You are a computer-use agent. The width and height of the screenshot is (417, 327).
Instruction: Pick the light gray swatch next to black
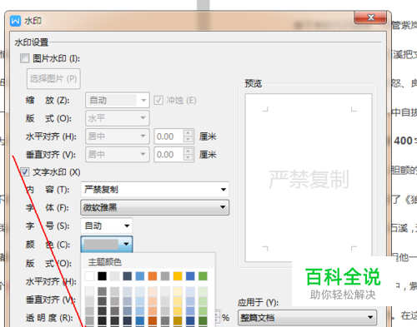pos(114,276)
